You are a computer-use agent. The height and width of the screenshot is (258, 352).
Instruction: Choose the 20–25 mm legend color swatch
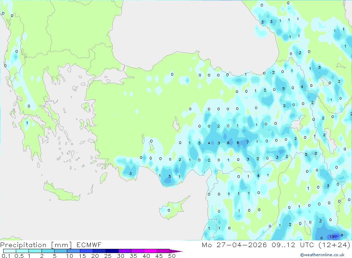click(x=99, y=251)
